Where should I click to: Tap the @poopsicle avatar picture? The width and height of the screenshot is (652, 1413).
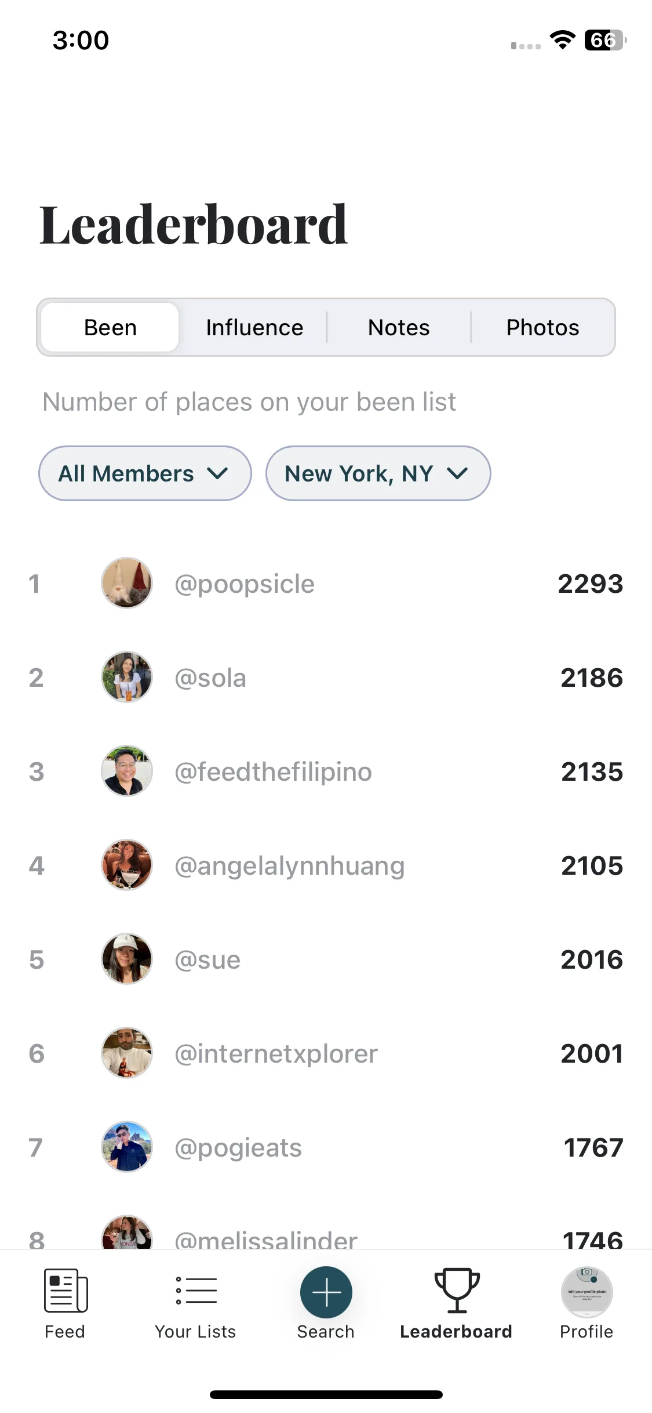point(127,583)
